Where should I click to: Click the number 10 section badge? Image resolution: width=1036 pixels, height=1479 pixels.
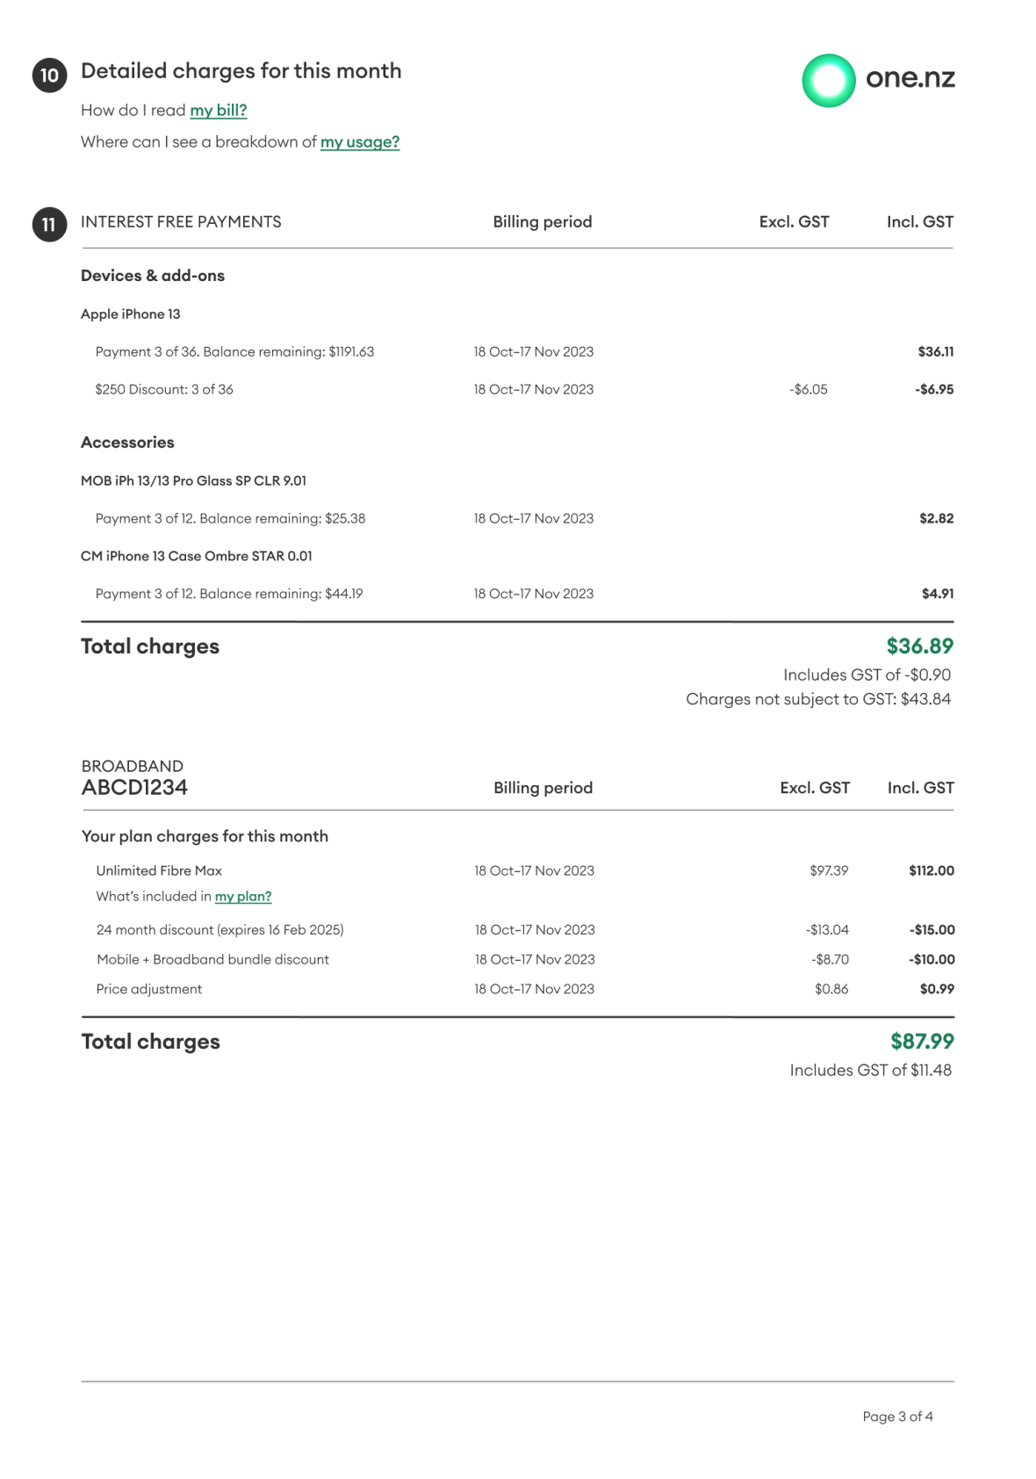[49, 76]
